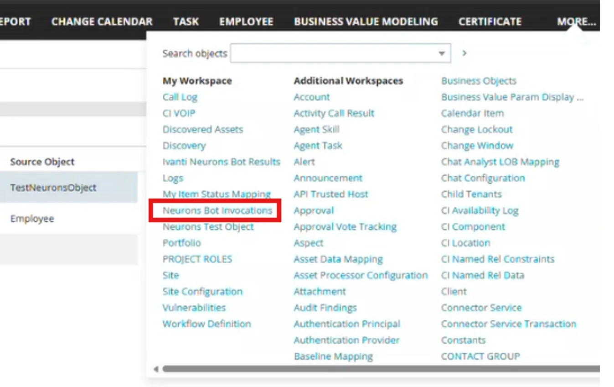Open the Business Objects workspace
Image resolution: width=614 pixels, height=387 pixels.
coord(479,81)
